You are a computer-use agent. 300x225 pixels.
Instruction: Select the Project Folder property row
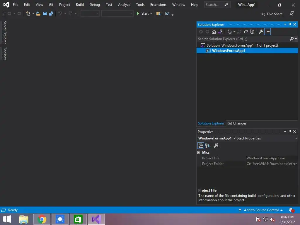point(247,164)
